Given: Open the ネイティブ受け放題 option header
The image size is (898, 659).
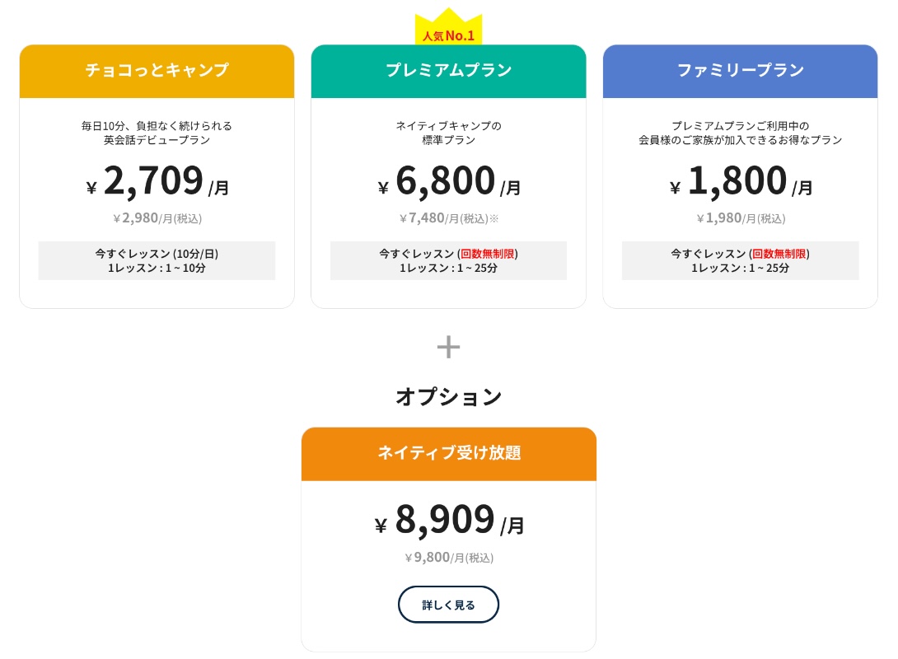Looking at the screenshot, I should pyautogui.click(x=448, y=454).
